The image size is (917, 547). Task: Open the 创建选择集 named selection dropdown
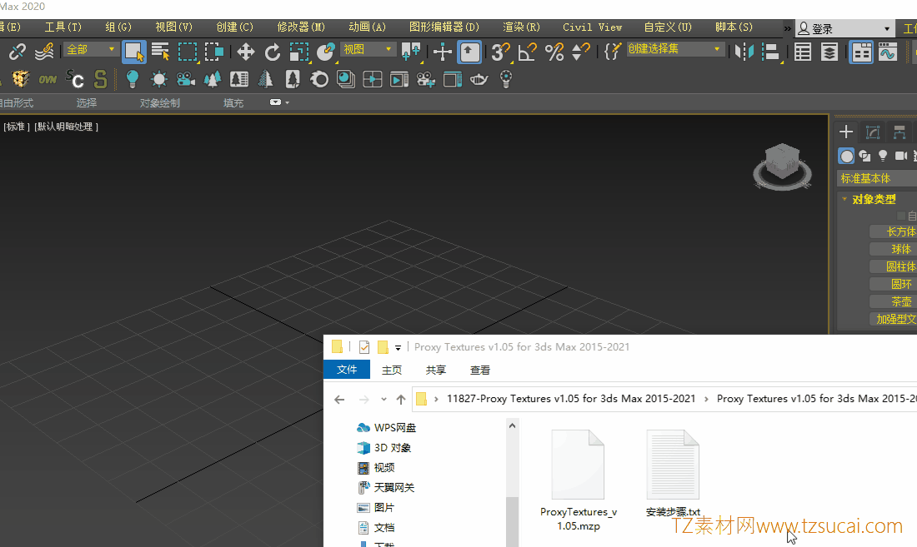click(675, 49)
